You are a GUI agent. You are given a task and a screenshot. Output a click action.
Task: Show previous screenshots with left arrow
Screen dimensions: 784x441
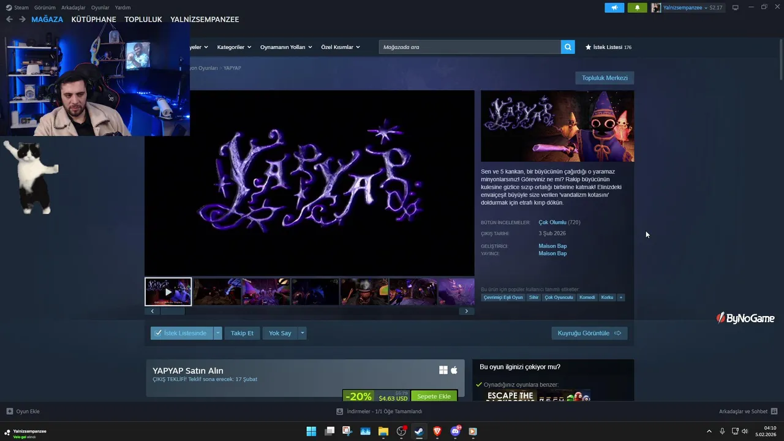(x=152, y=311)
